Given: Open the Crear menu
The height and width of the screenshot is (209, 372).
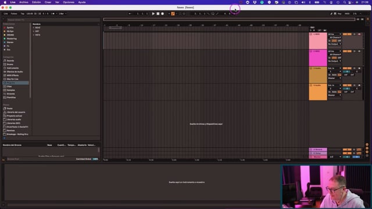Looking at the screenshot, I should (48, 2).
